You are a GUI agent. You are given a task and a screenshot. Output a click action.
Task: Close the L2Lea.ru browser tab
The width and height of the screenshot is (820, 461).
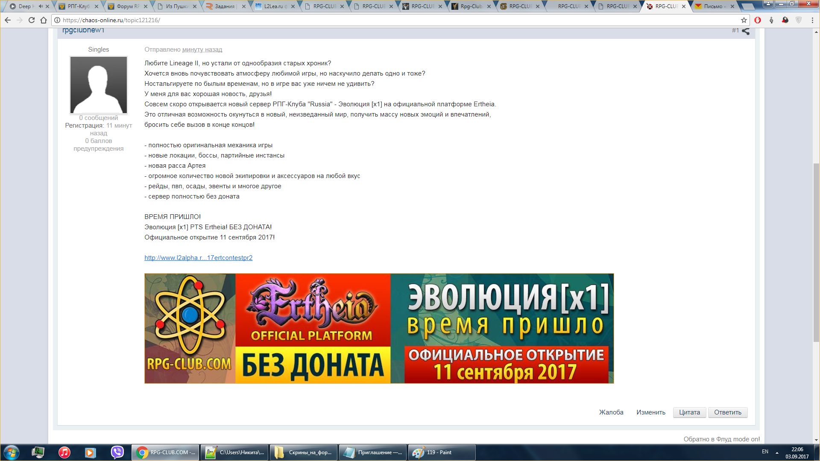click(x=293, y=6)
